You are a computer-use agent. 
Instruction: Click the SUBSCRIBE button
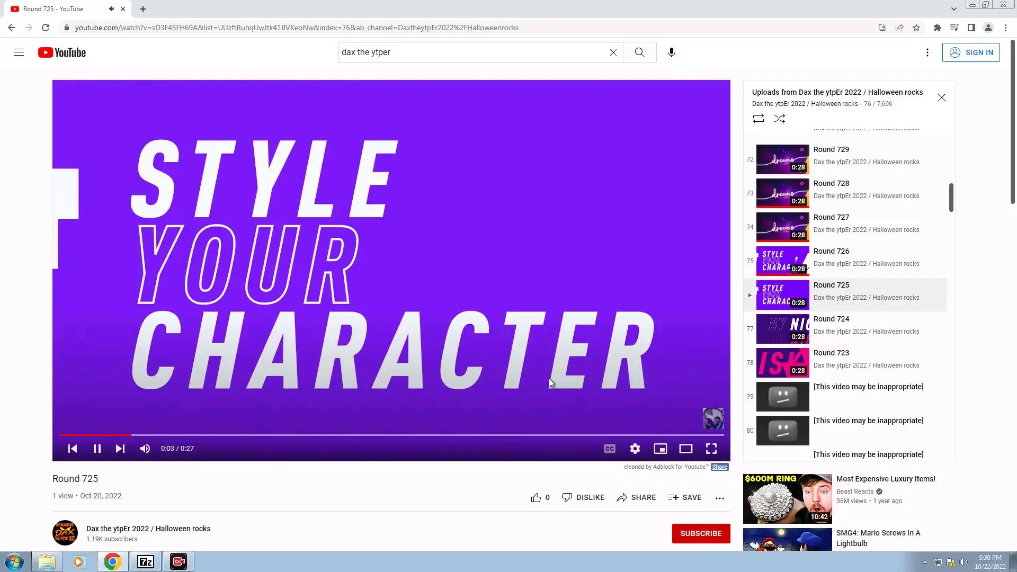click(x=701, y=533)
